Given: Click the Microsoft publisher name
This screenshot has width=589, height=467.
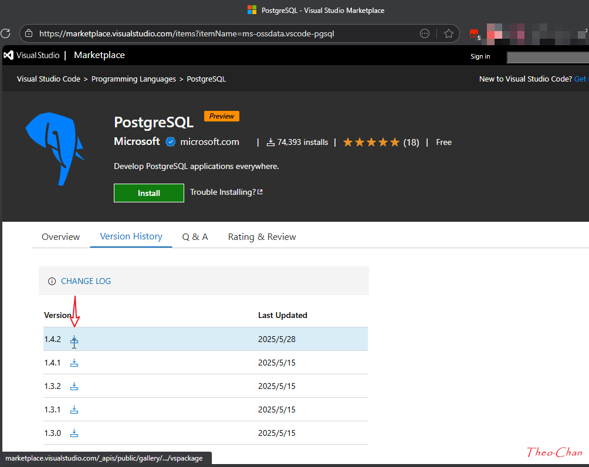Looking at the screenshot, I should (137, 141).
